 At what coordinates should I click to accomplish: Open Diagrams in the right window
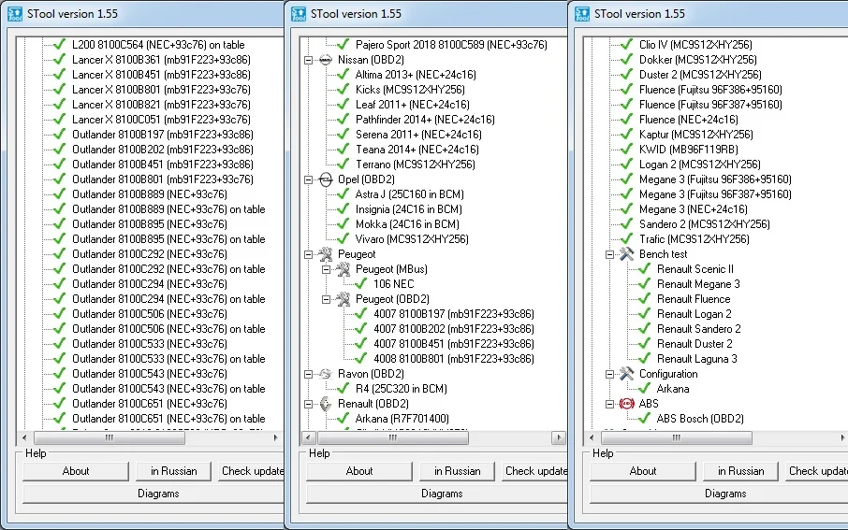click(x=719, y=494)
